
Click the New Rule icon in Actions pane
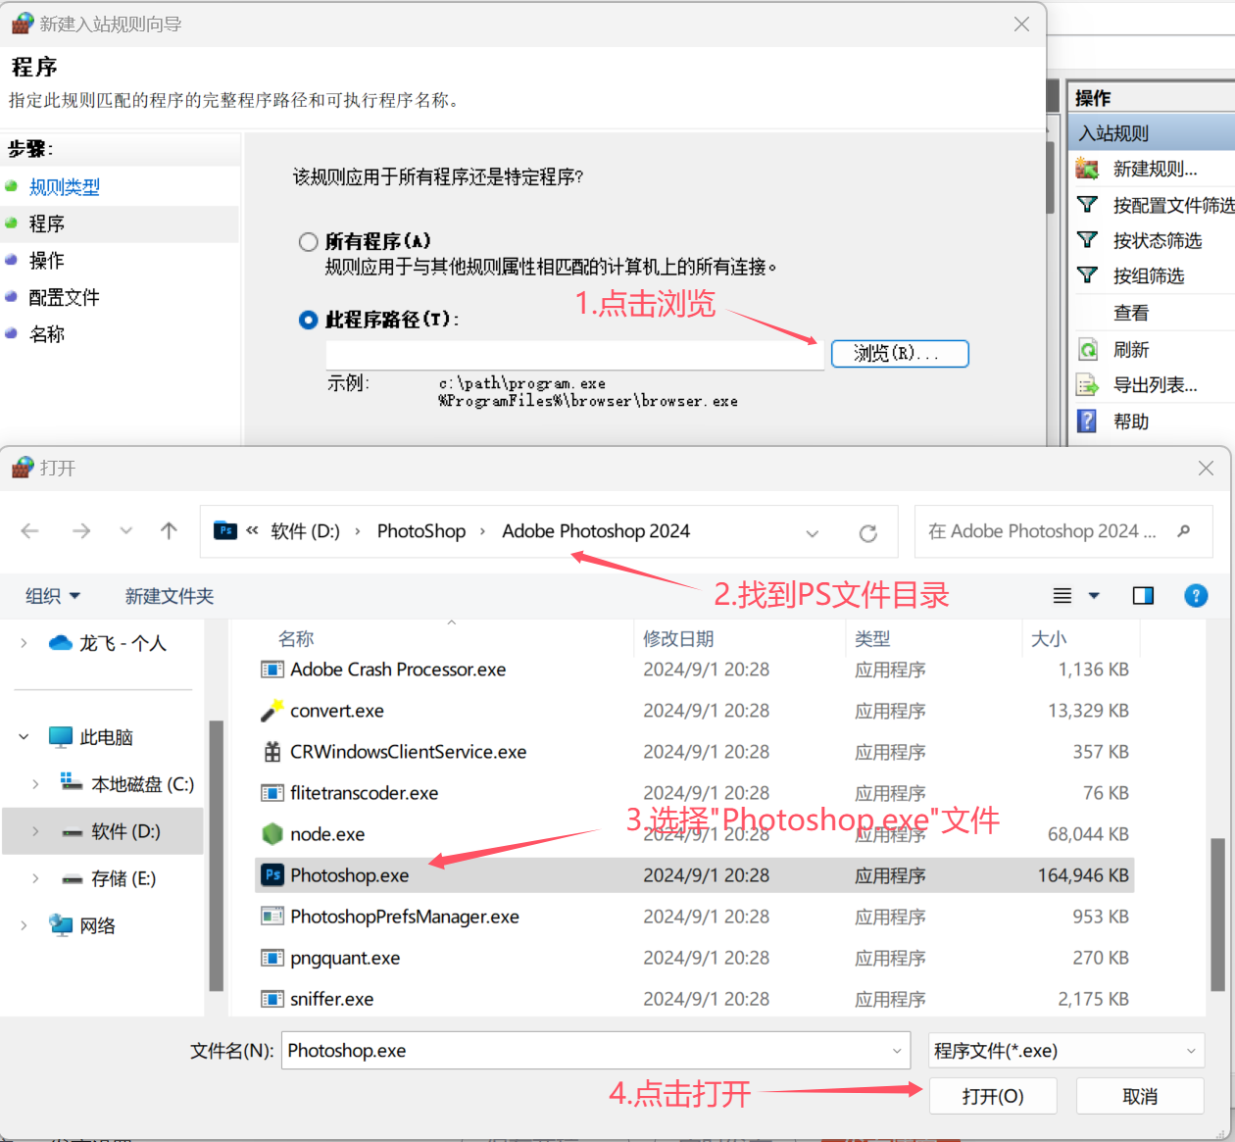1087,169
